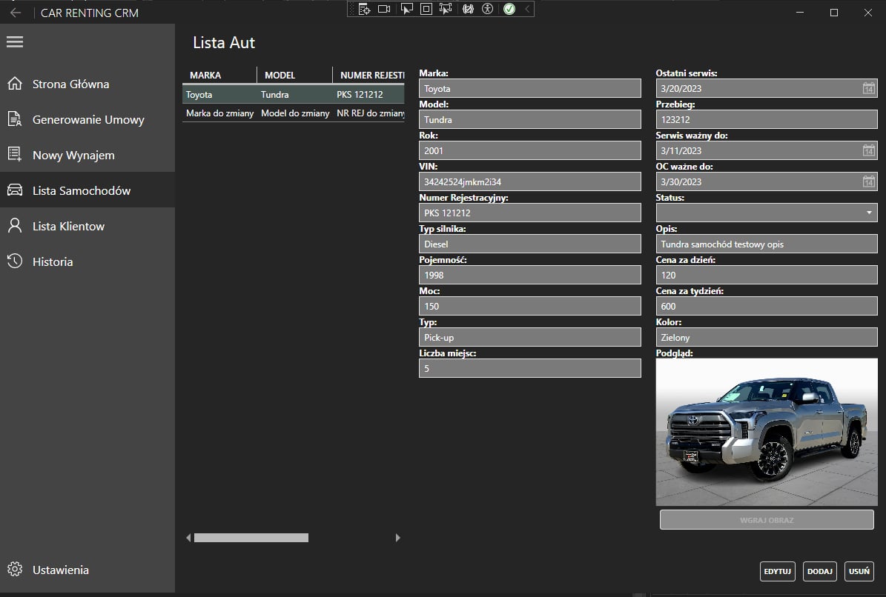Click the WGRAJ OBRAZ button
886x597 pixels.
767,520
